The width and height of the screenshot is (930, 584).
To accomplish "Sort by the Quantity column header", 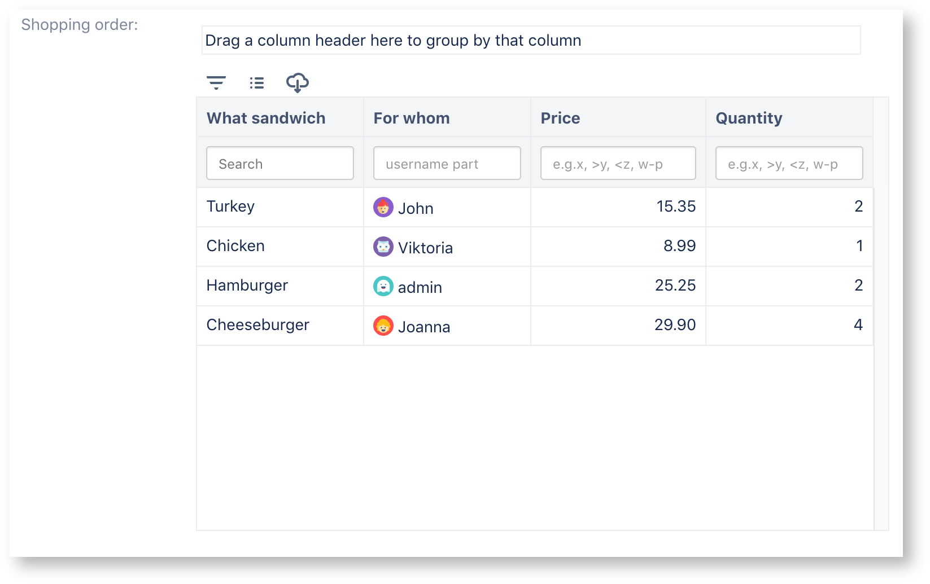I will click(x=748, y=118).
